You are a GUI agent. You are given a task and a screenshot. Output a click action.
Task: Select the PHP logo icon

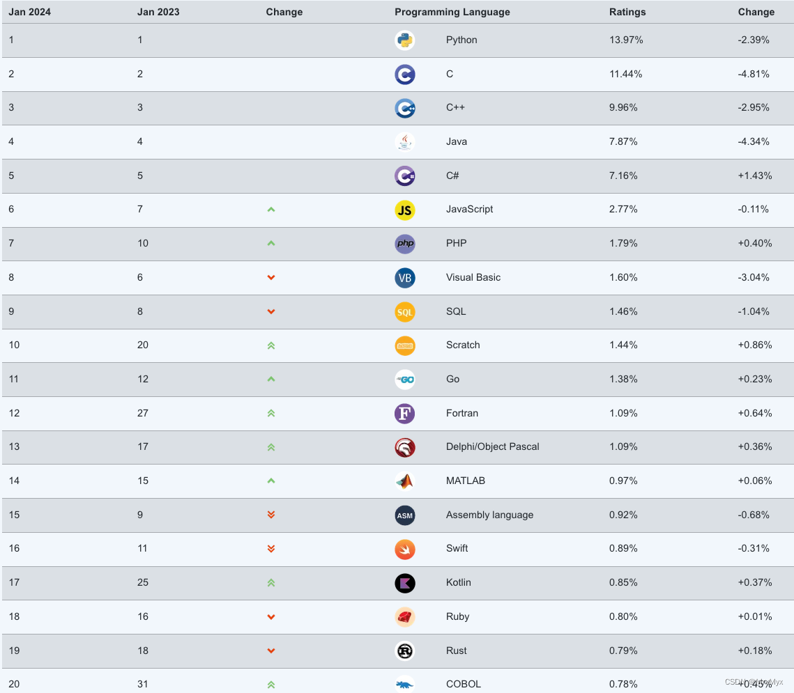tap(404, 244)
